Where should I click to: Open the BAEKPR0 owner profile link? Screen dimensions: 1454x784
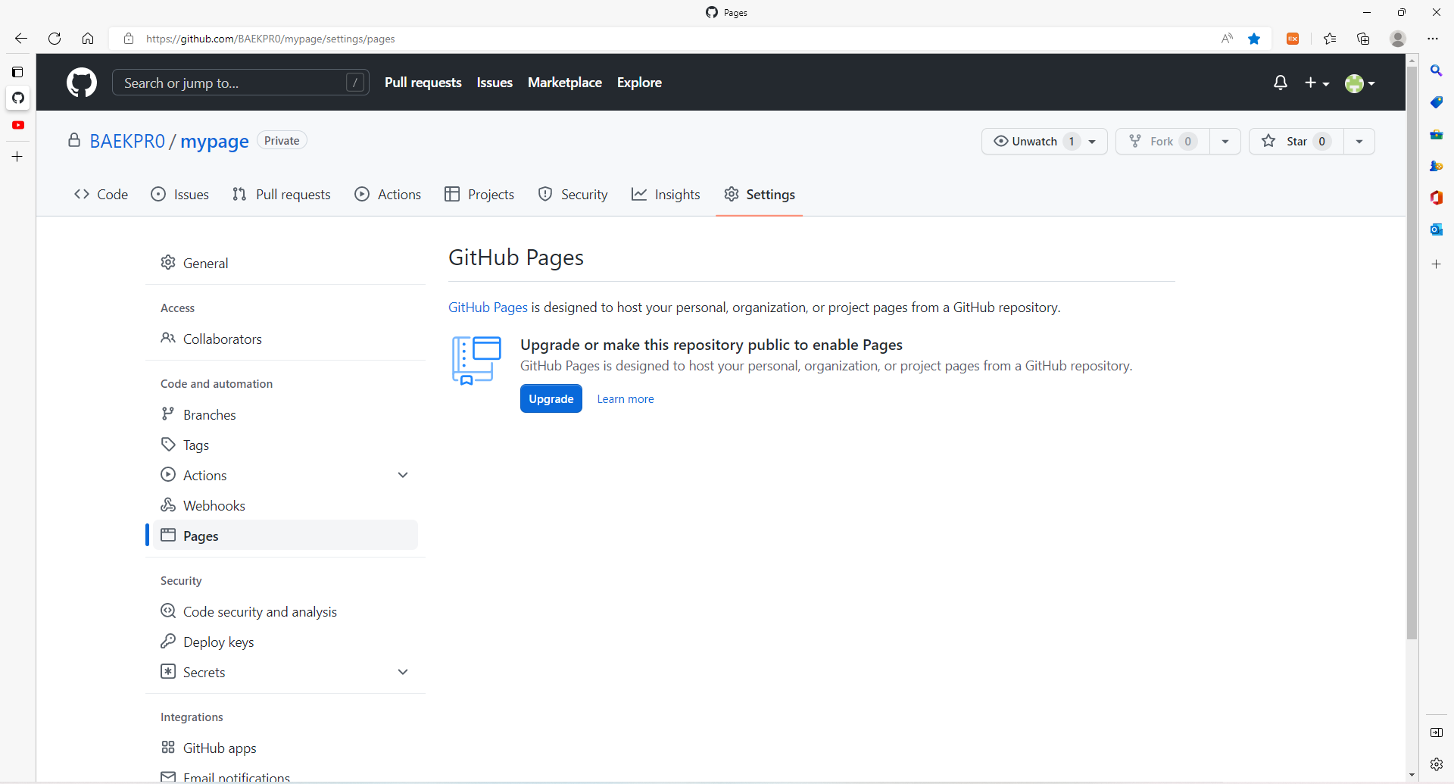[127, 142]
